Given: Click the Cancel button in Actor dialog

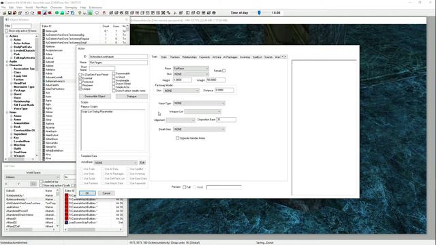Looking at the screenshot, I should (106, 193).
